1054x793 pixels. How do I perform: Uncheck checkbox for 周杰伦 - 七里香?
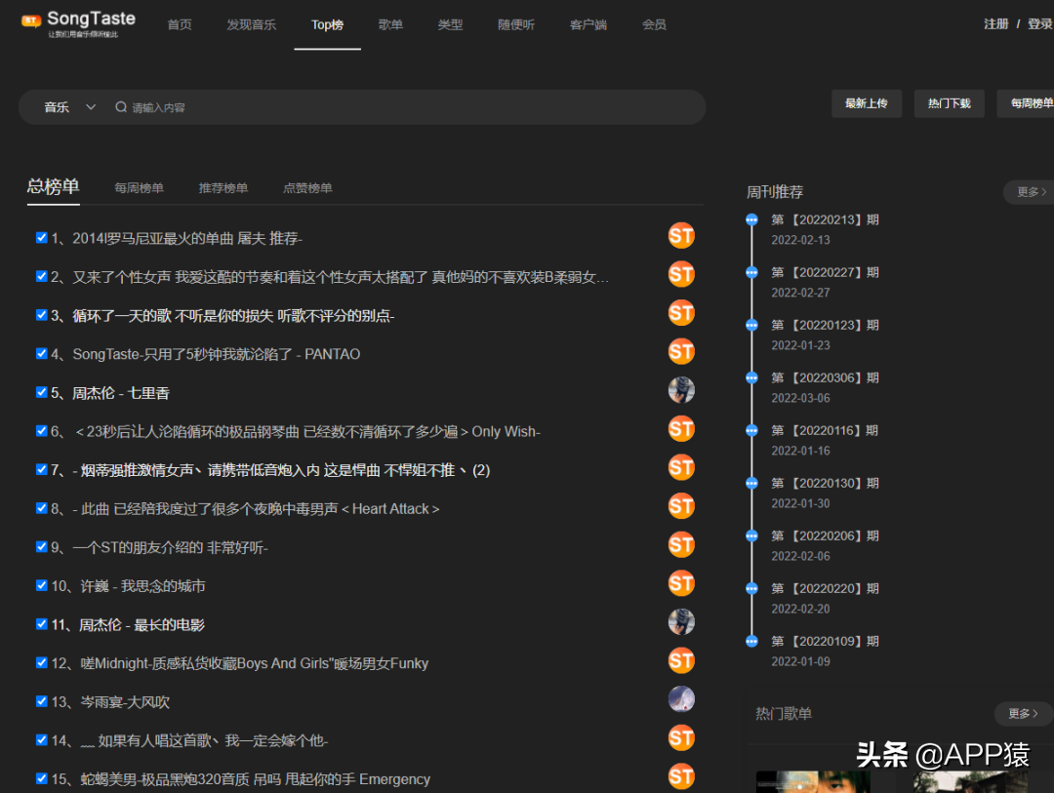point(42,392)
